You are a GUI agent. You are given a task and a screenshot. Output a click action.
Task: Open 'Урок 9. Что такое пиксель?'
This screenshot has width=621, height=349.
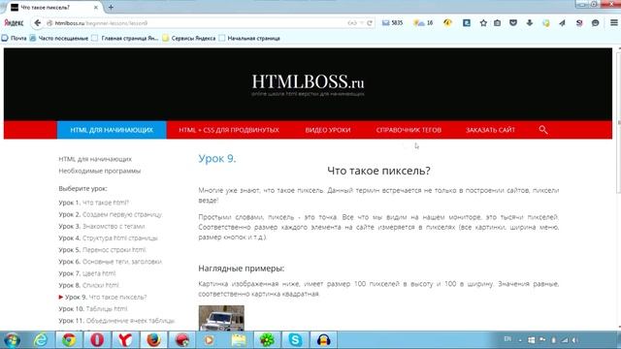(103, 298)
